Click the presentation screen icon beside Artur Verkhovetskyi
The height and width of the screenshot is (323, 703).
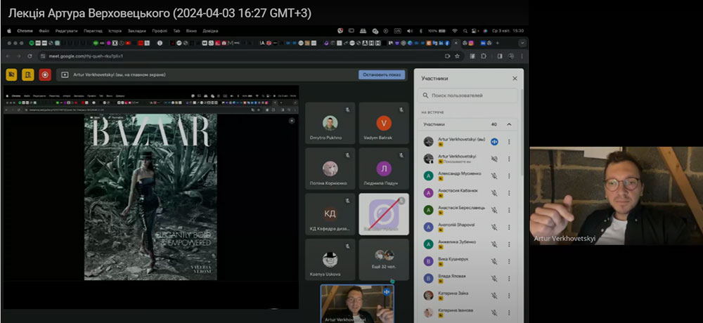(x=65, y=75)
